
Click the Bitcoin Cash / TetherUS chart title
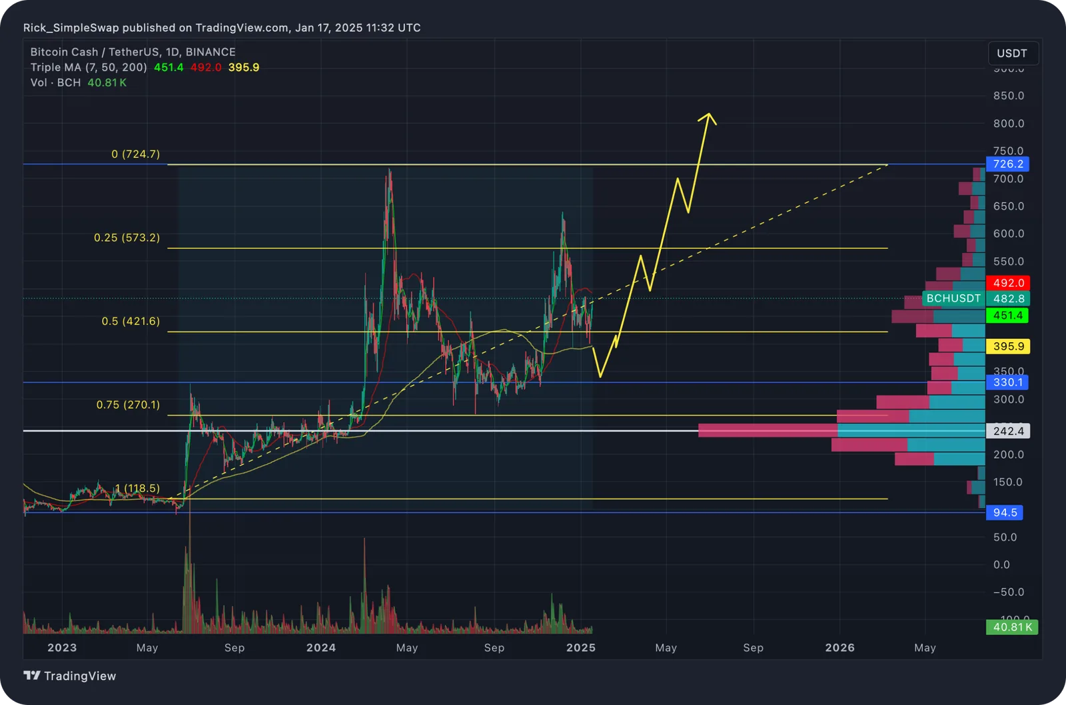point(133,52)
